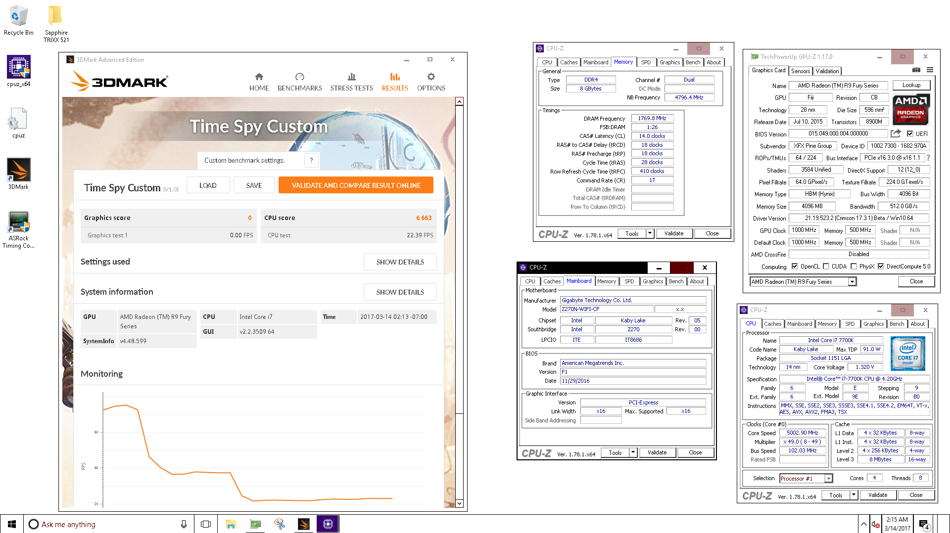Screen dimensions: 950x533
Task: Open the GPU-Z hamburger menu icon
Action: coord(930,70)
